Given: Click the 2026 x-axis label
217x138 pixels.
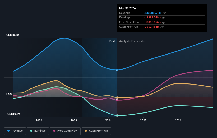Looking at the screenshot, I should [x=178, y=121].
